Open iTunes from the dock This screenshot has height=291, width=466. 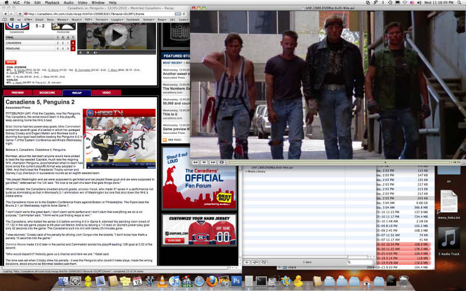[174, 281]
